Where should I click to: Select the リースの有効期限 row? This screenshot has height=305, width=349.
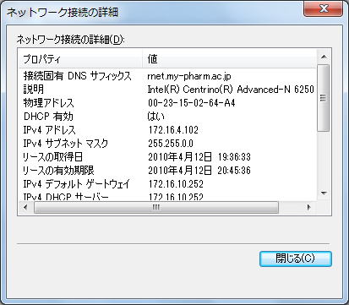tap(168, 171)
